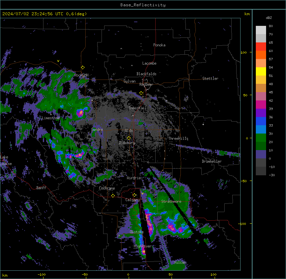Image resolution: width=286 pixels, height=279 pixels.
Task: Select the yellow diamond marker between Olds and Didsbury
Action: 129,138
